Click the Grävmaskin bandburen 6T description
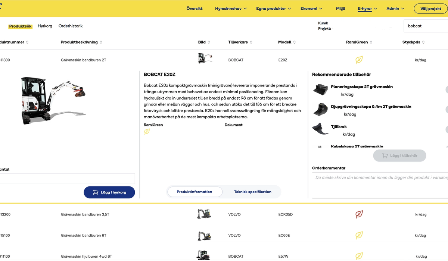The height and width of the screenshot is (261, 448). pyautogui.click(x=84, y=235)
